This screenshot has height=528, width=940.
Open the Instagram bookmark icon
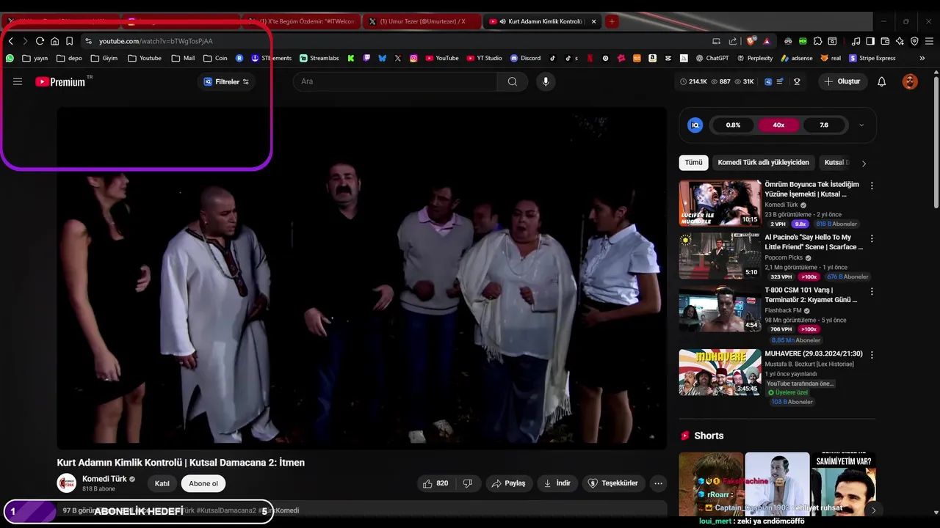click(x=413, y=58)
